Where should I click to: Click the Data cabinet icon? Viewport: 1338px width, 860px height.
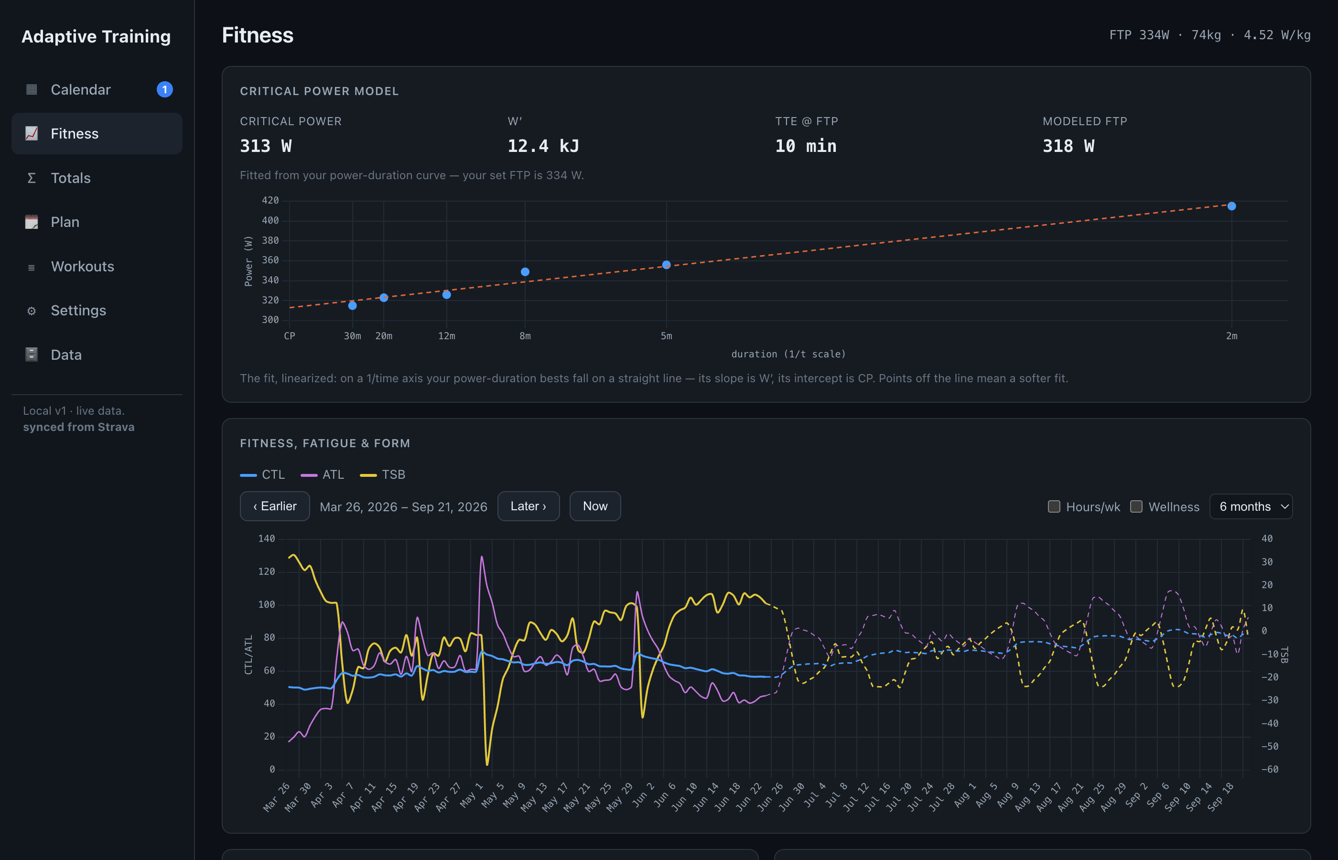click(31, 355)
